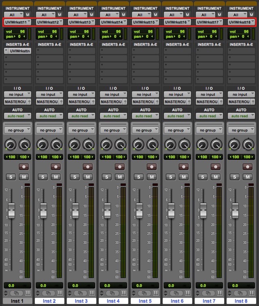This screenshot has width=259, height=306.
Task: Select the Inst 5 track name
Action: pyautogui.click(x=145, y=301)
